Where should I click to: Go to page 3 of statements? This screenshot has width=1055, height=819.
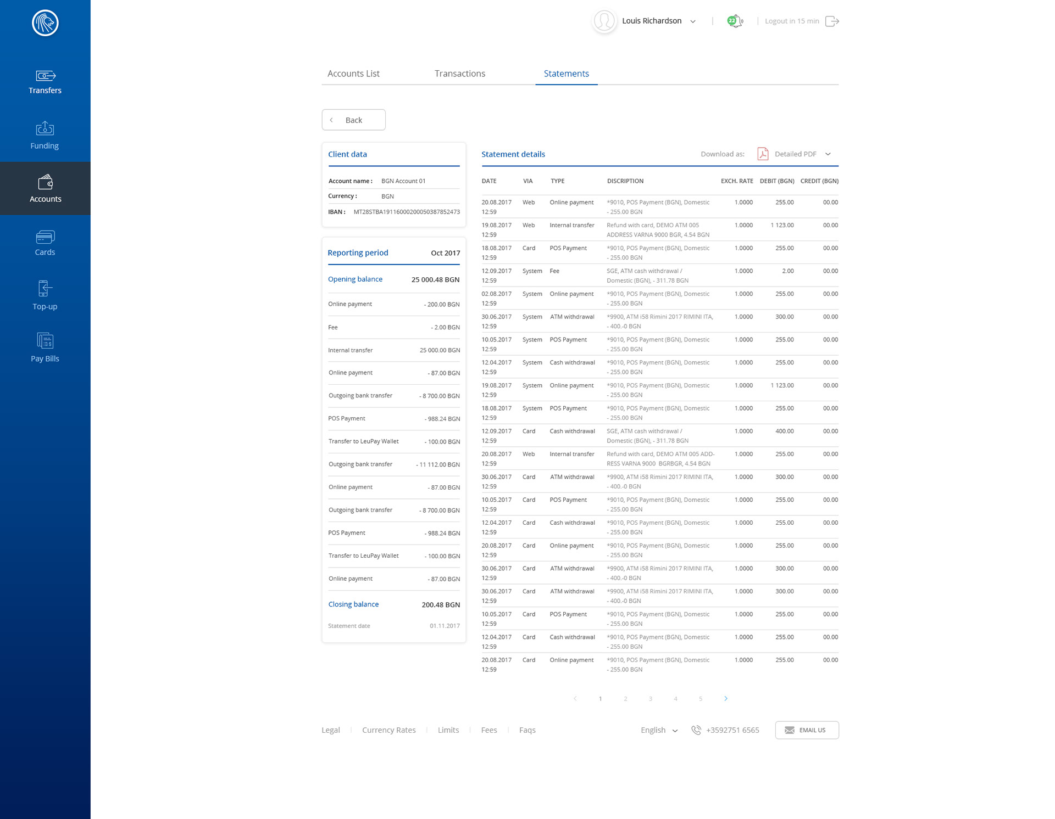coord(651,699)
